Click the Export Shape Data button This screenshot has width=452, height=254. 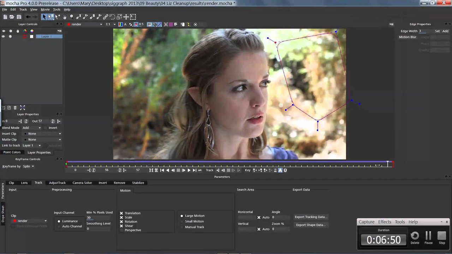point(310,225)
